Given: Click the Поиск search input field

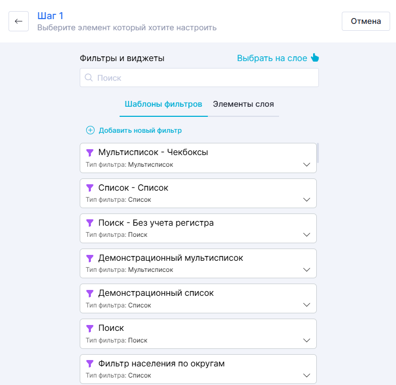Looking at the screenshot, I should coord(205,78).
